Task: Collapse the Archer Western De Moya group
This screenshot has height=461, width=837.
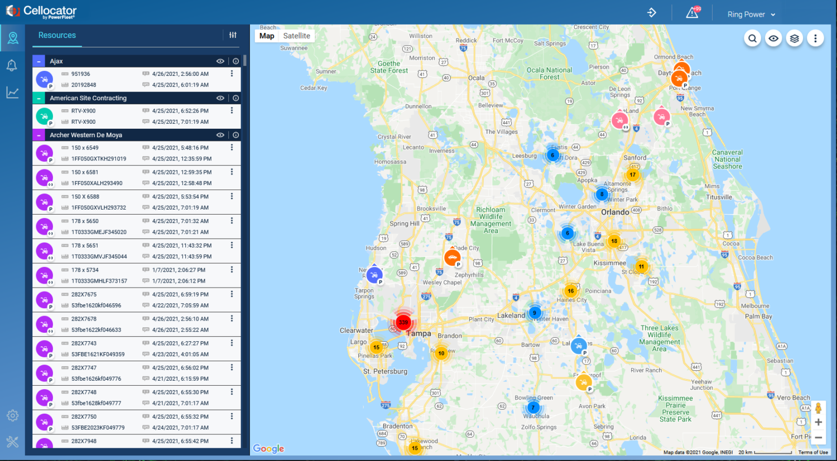Action: [x=38, y=134]
